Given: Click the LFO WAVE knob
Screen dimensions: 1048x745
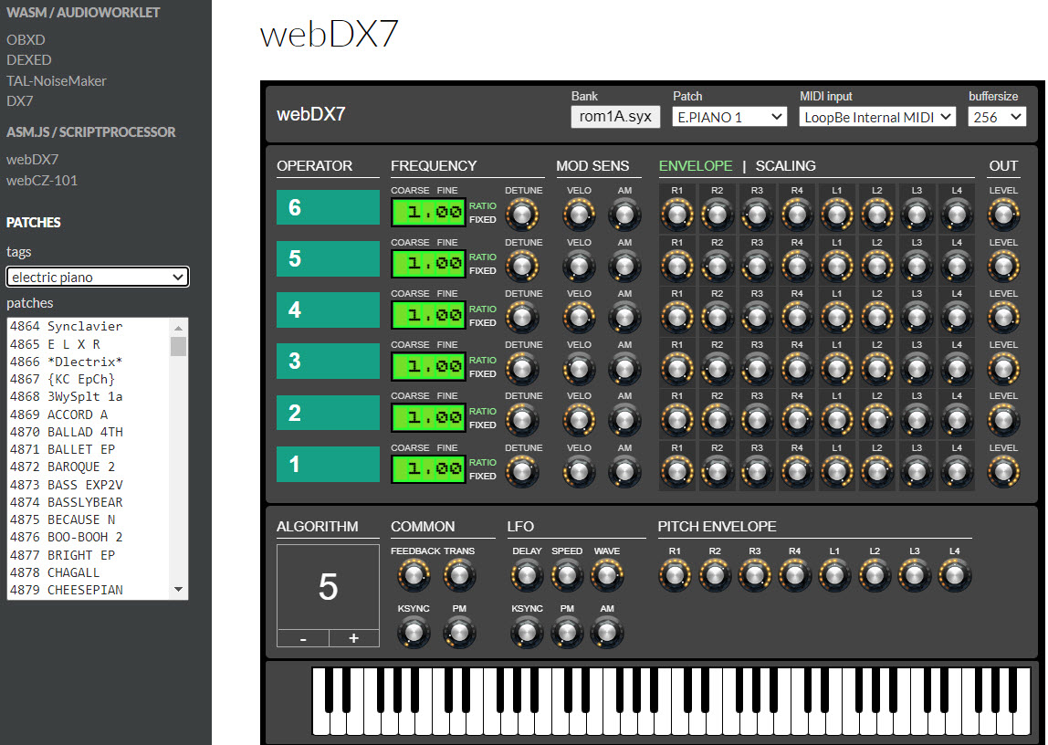Looking at the screenshot, I should (x=607, y=576).
